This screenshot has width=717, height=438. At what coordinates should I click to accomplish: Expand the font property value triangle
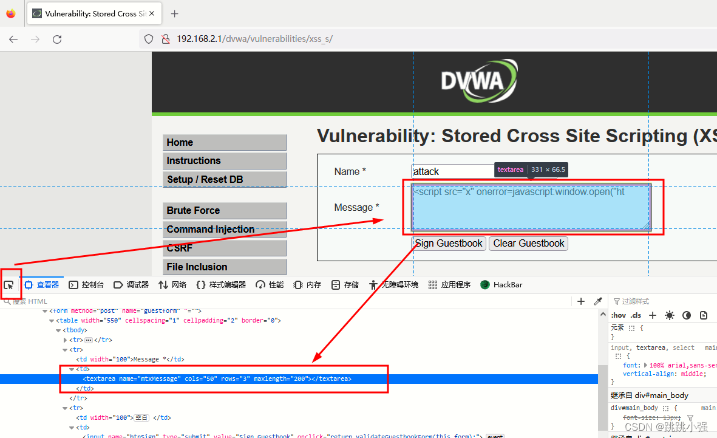click(645, 365)
